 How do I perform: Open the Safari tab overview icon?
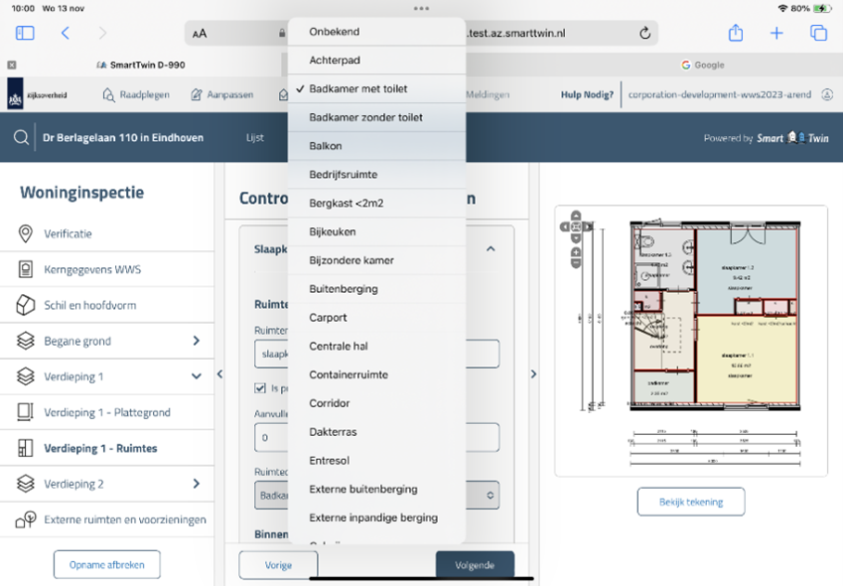point(818,33)
